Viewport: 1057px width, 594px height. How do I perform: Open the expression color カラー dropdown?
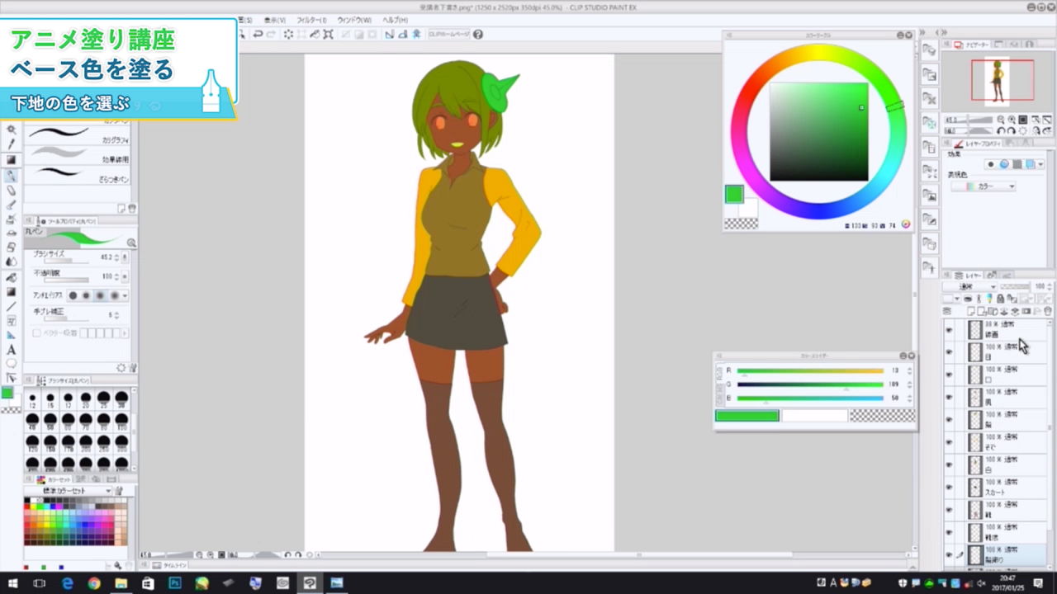click(x=983, y=186)
